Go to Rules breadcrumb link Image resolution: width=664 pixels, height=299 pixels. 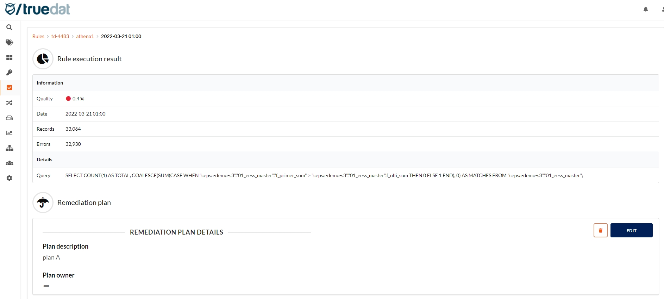[x=38, y=36]
